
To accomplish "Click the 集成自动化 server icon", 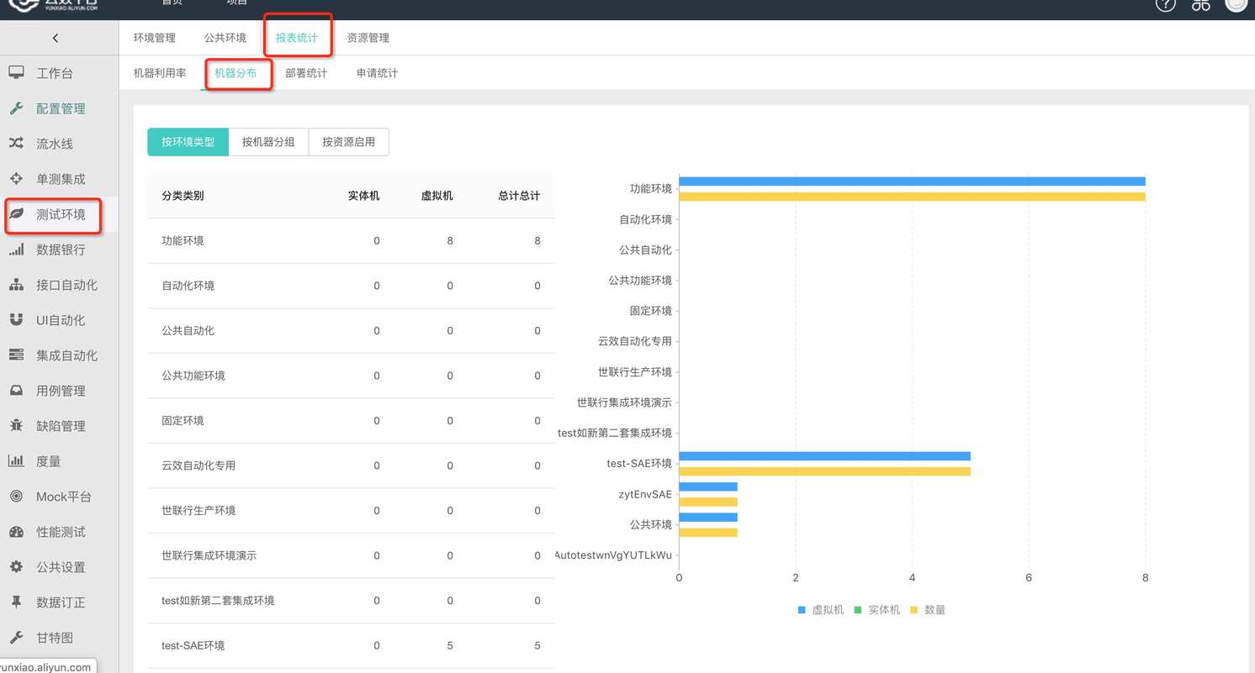I will coord(16,355).
